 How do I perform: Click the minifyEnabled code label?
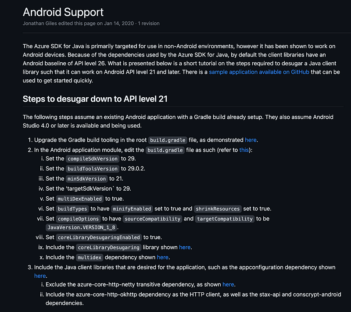132,209
